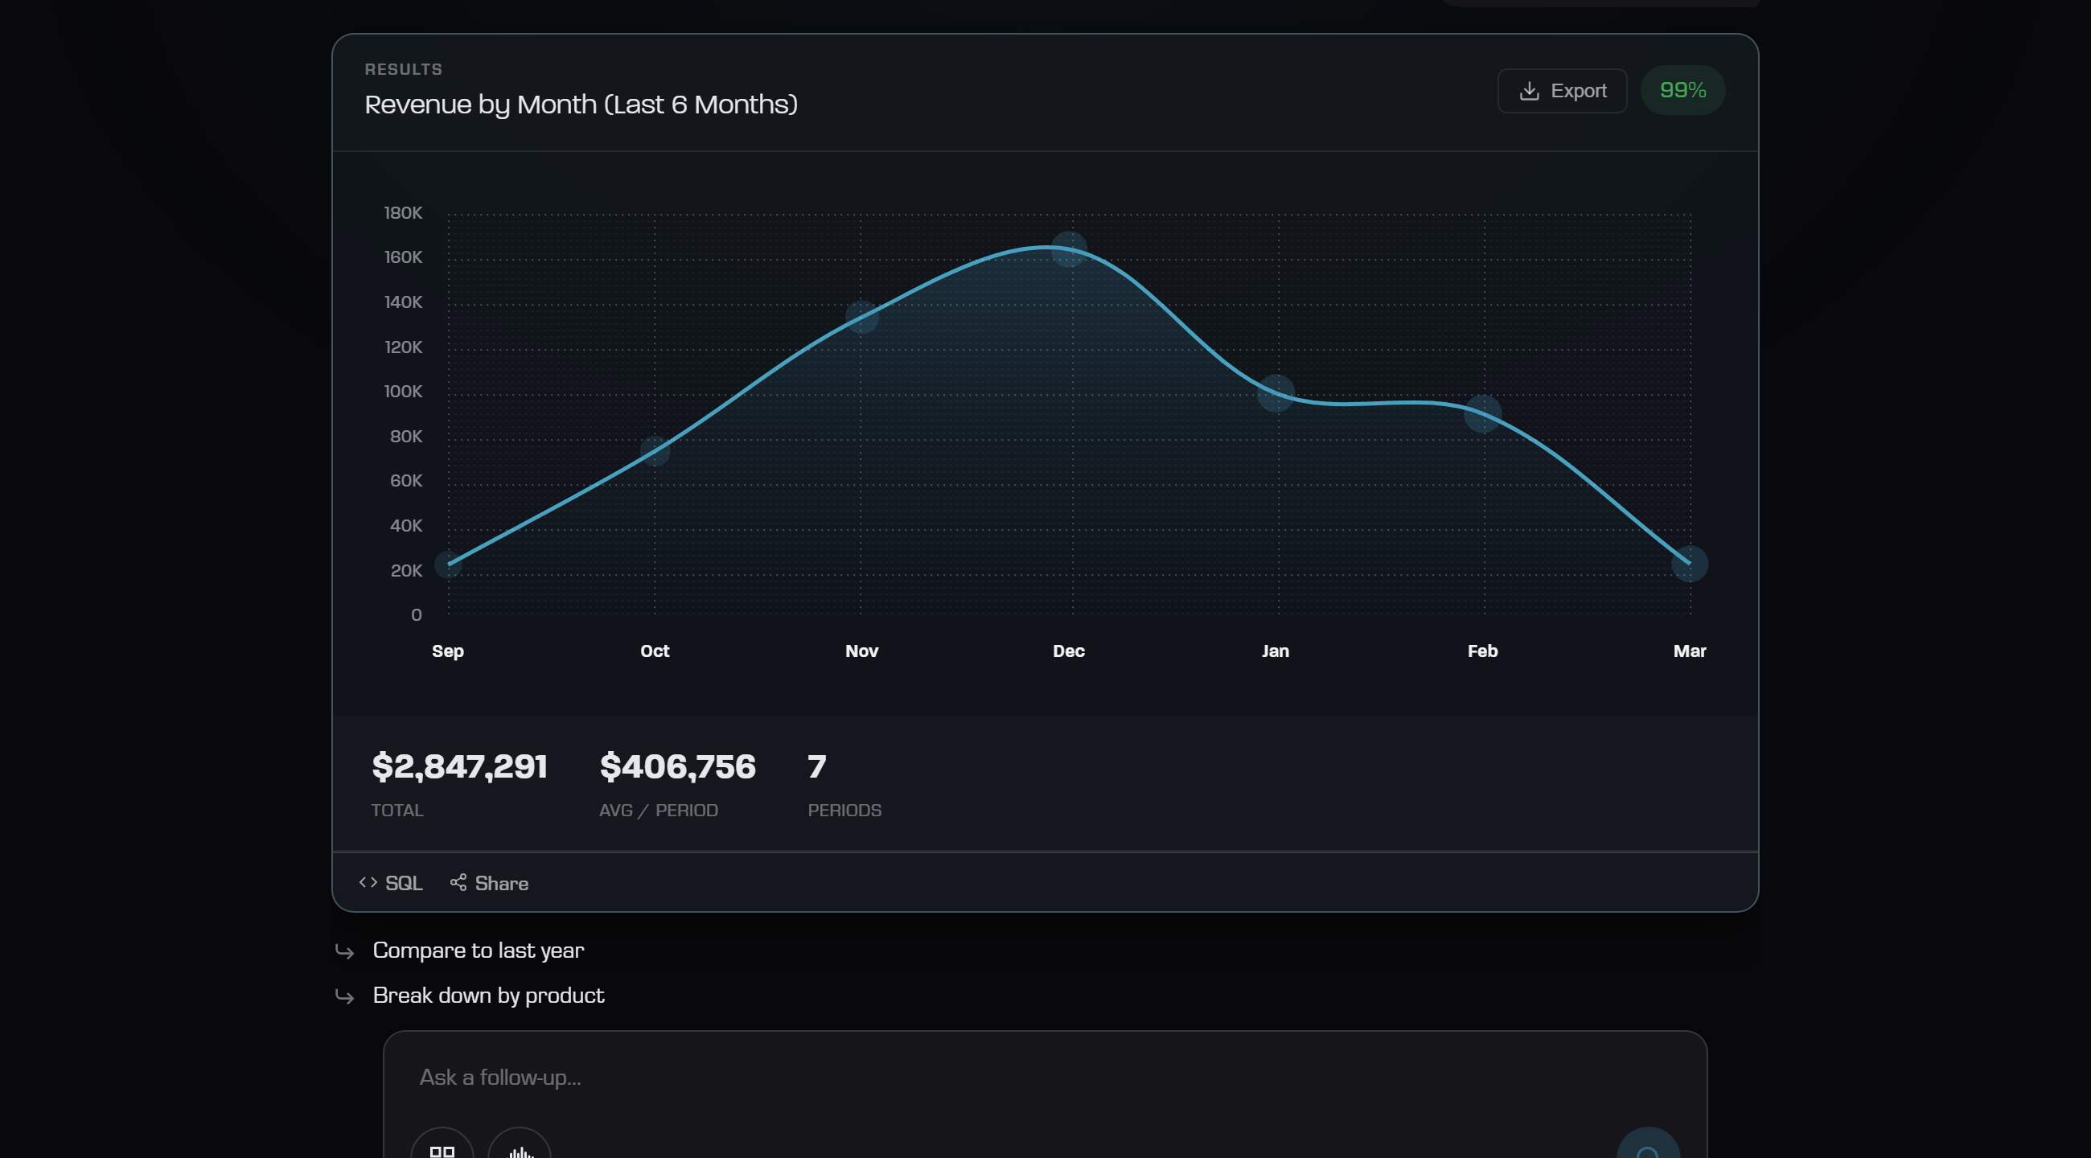The width and height of the screenshot is (2091, 1158).
Task: Open the SQL code view
Action: (391, 883)
